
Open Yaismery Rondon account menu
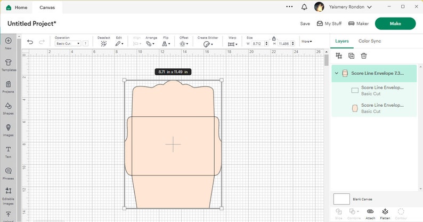pos(350,7)
